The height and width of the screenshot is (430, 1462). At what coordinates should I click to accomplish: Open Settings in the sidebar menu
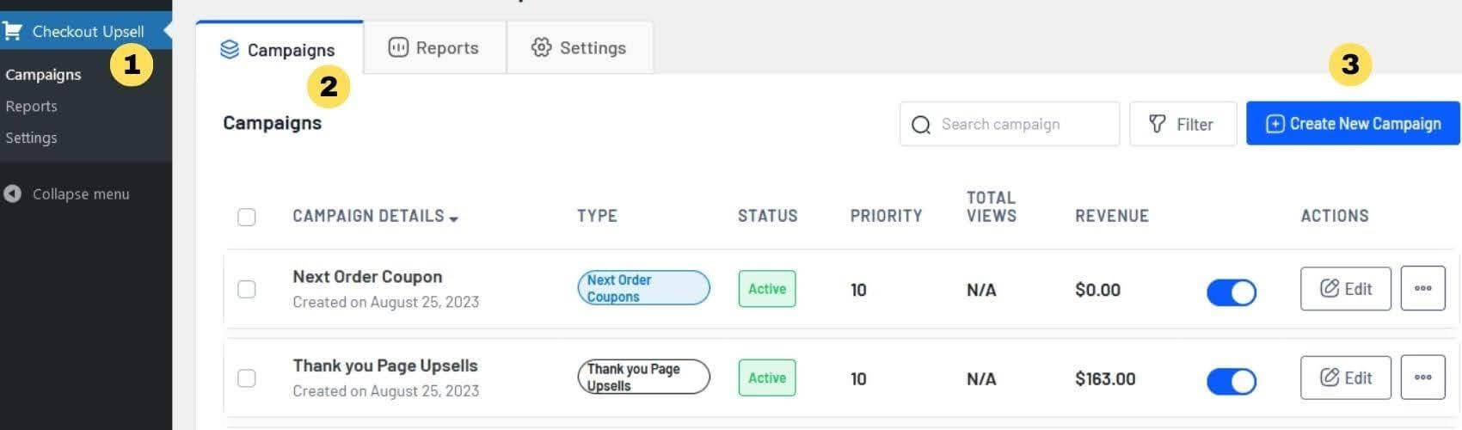click(x=31, y=138)
